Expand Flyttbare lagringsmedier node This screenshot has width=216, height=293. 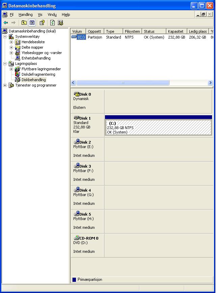(11, 69)
